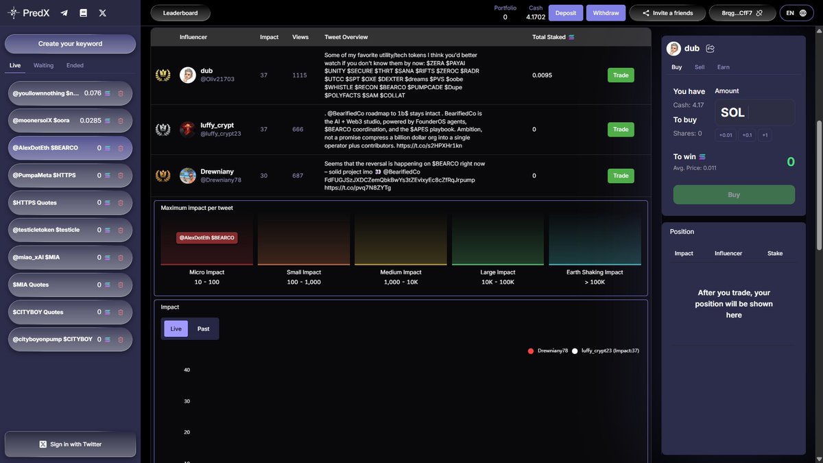Click the laurel badge icon beside dub

click(x=163, y=75)
